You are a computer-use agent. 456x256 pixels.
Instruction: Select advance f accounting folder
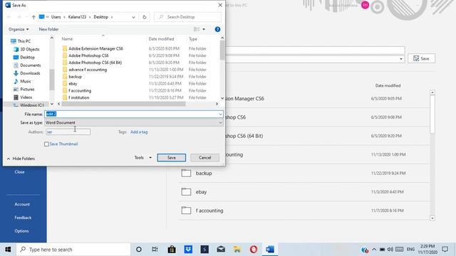point(88,70)
